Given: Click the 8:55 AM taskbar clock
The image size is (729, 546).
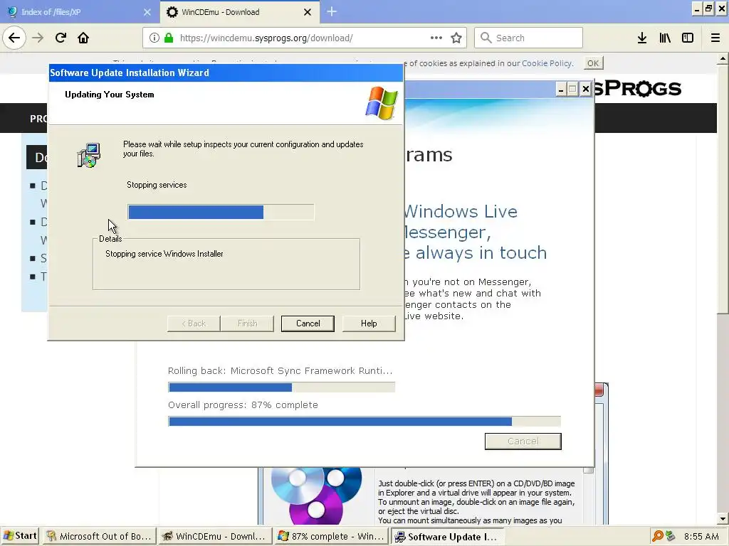Looking at the screenshot, I should point(701,536).
